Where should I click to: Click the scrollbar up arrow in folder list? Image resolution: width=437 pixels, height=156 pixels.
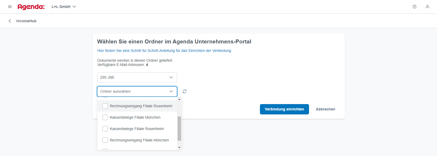(x=179, y=99)
